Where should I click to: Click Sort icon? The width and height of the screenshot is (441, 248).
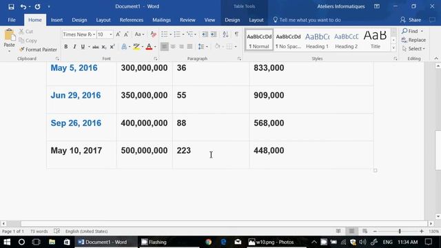(x=225, y=34)
